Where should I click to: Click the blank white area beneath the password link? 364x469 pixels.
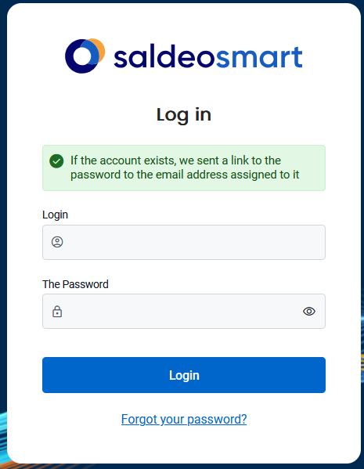click(184, 446)
